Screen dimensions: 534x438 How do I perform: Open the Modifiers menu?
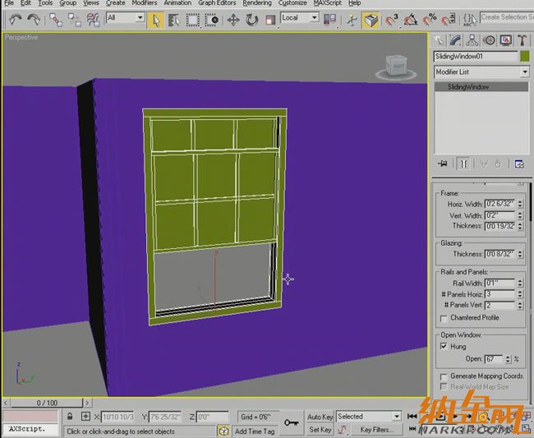tap(145, 3)
